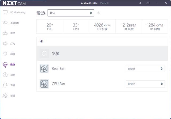The image size is (171, 119).
Task: Click the title bar list menu icon
Action: coord(148,3)
